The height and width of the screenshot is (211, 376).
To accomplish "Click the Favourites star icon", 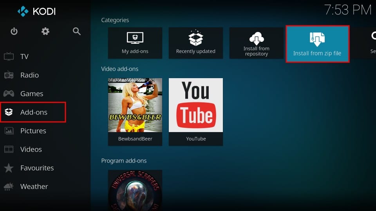I will [x=9, y=168].
